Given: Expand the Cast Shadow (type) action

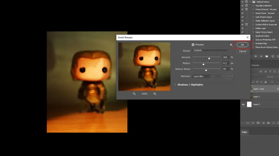Looking at the screenshot, I should [253, 17].
